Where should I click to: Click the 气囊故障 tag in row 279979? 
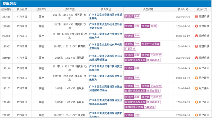(149, 107)
